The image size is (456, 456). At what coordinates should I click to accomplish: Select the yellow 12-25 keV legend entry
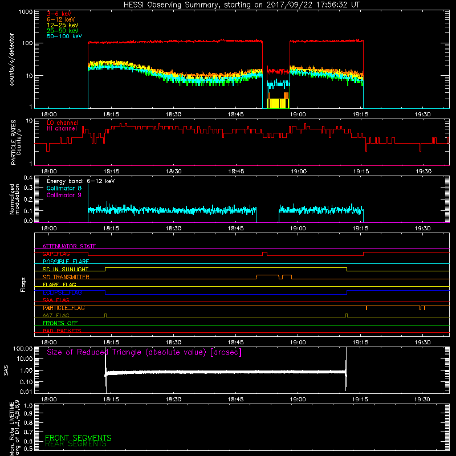(x=63, y=25)
